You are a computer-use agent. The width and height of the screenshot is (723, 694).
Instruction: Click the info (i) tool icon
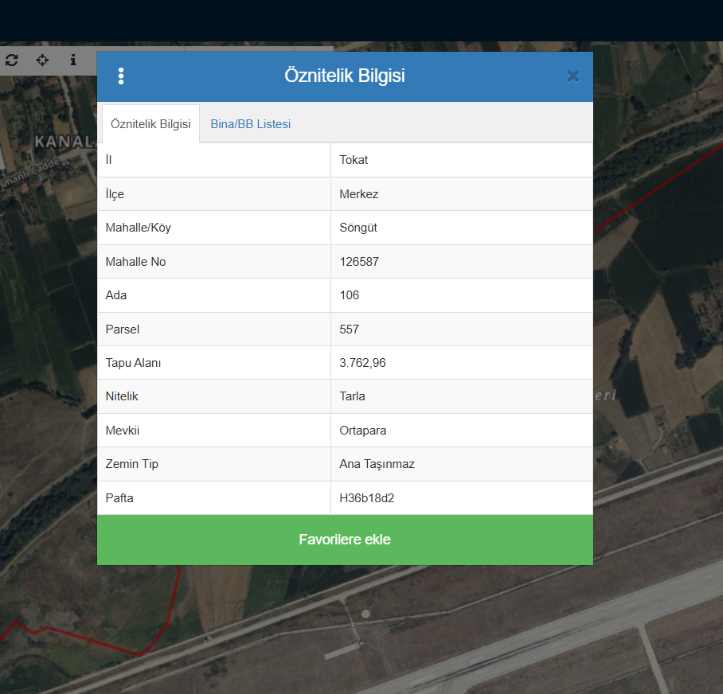click(73, 60)
